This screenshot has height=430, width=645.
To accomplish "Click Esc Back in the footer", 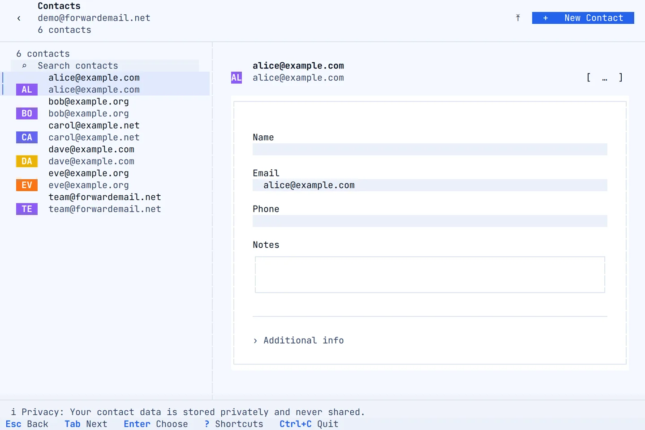I will coord(27,424).
